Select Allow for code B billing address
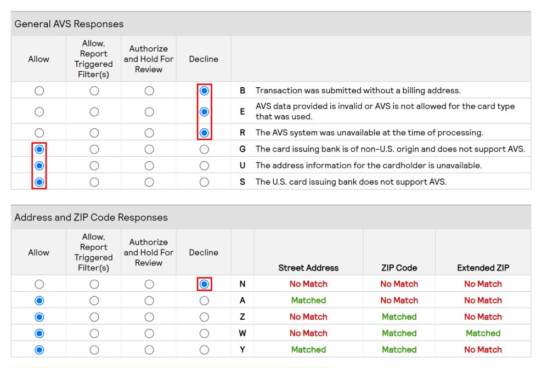 pos(39,91)
